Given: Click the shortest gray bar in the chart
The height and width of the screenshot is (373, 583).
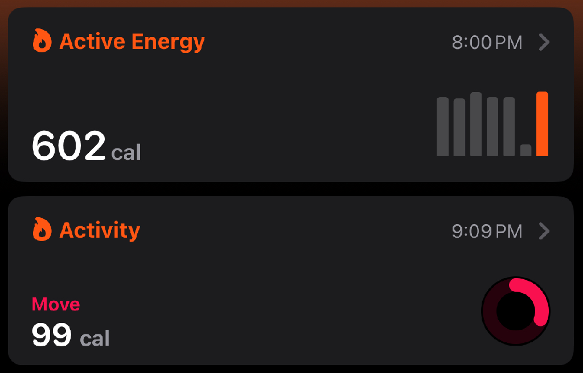Looking at the screenshot, I should (x=525, y=150).
